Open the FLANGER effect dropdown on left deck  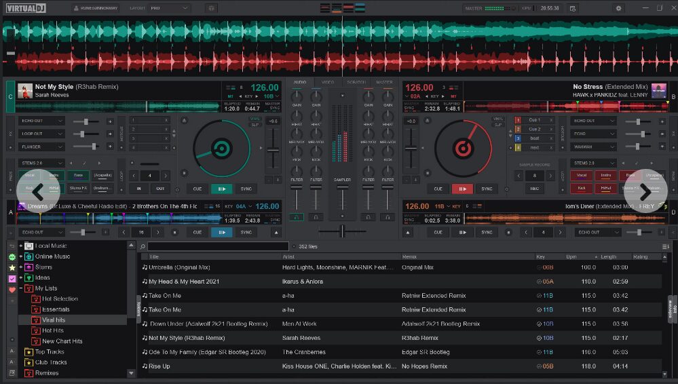[41, 147]
